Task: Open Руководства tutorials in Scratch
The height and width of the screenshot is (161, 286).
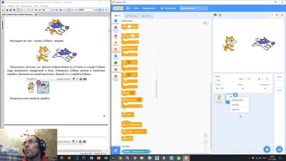Action: 168,8
